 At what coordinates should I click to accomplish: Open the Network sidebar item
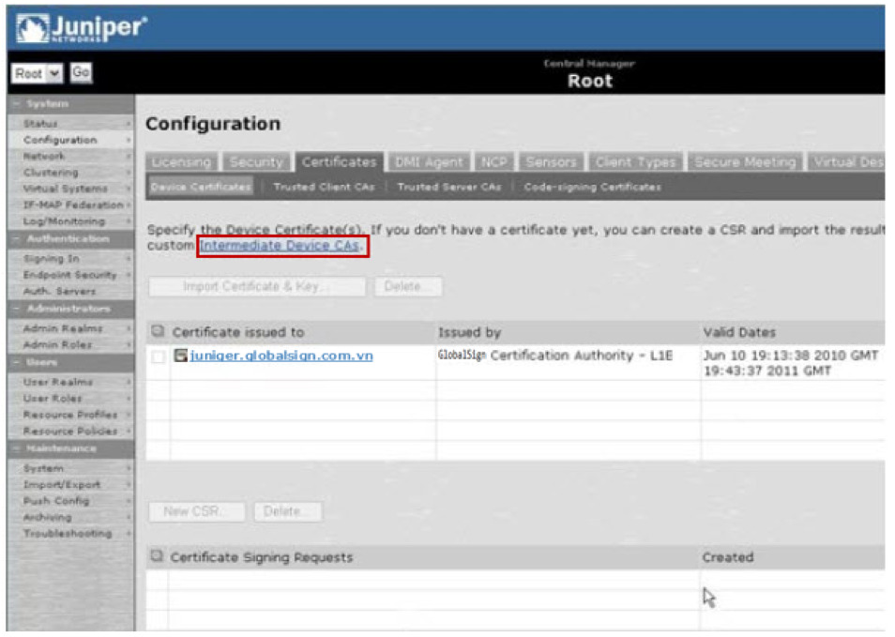[x=44, y=156]
